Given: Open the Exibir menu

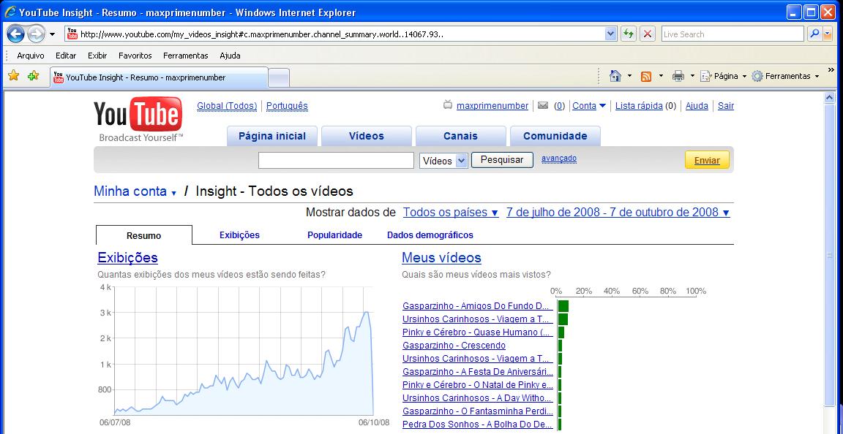Looking at the screenshot, I should pyautogui.click(x=97, y=56).
